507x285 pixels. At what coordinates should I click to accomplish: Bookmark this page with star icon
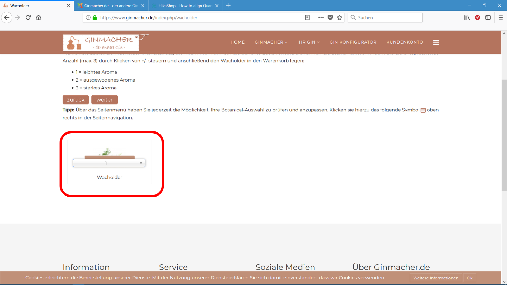(x=340, y=18)
